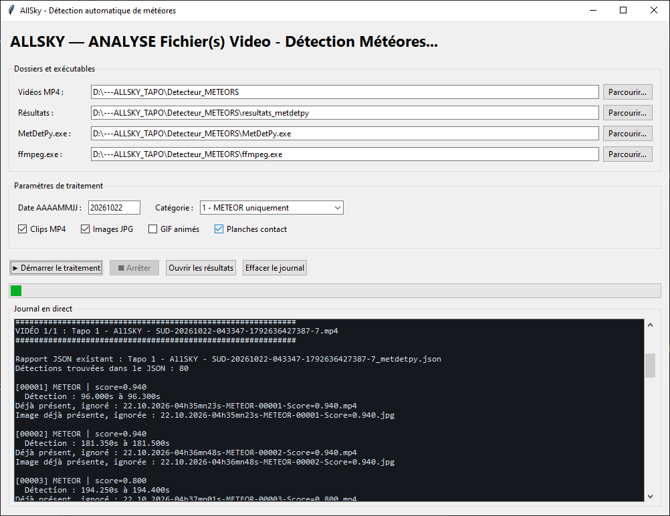Browse for the Résultats folder
Viewport: 670px width, 516px height.
click(x=628, y=113)
